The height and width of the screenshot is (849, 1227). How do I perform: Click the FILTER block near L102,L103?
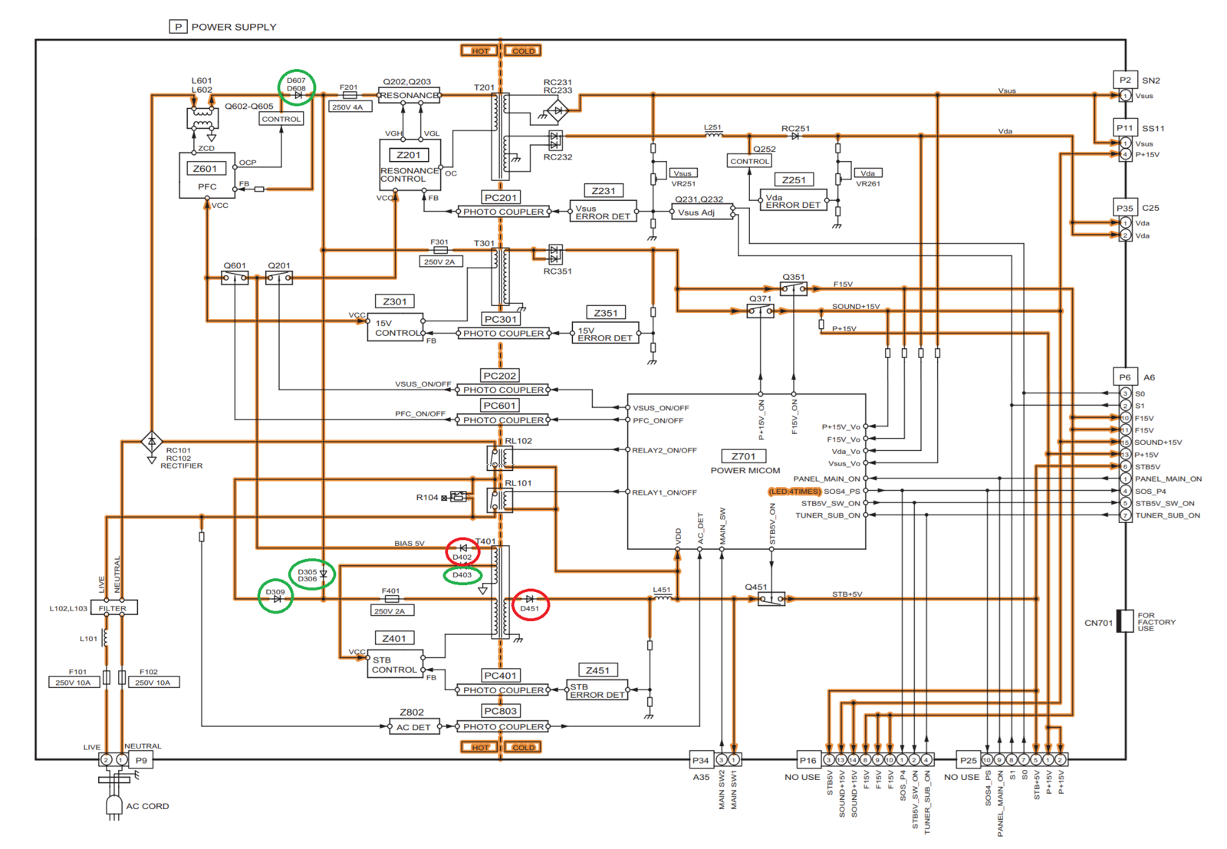click(113, 608)
